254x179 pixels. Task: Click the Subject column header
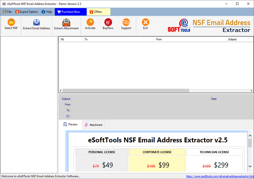click(240, 39)
